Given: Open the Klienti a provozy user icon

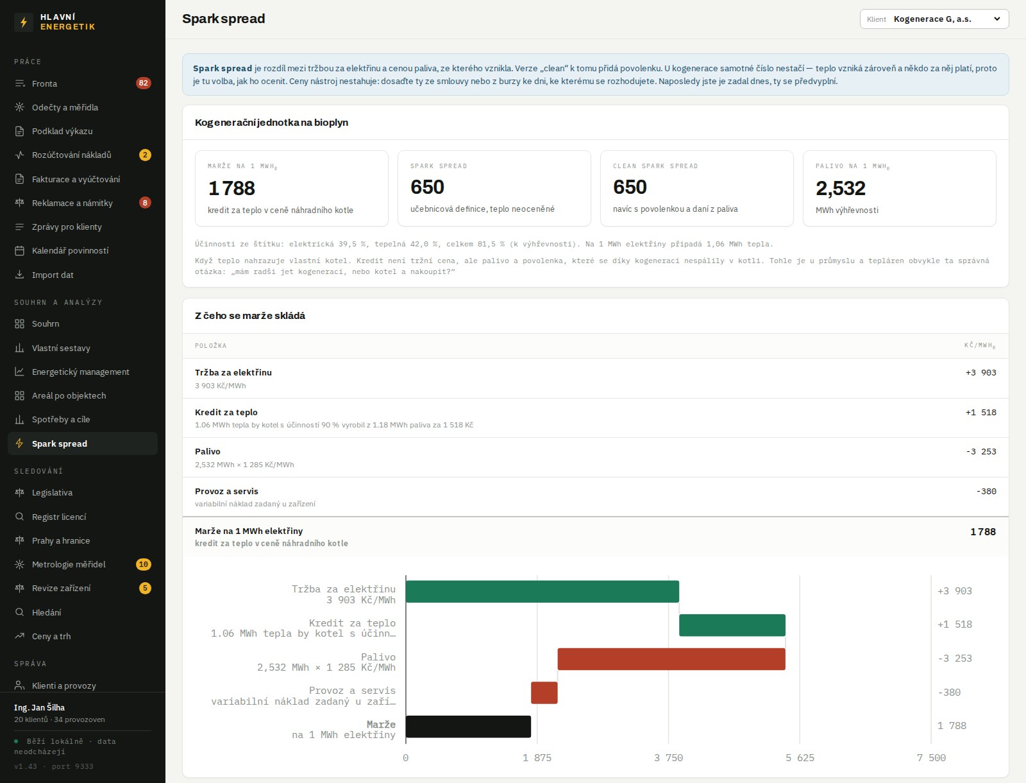Looking at the screenshot, I should [x=20, y=685].
